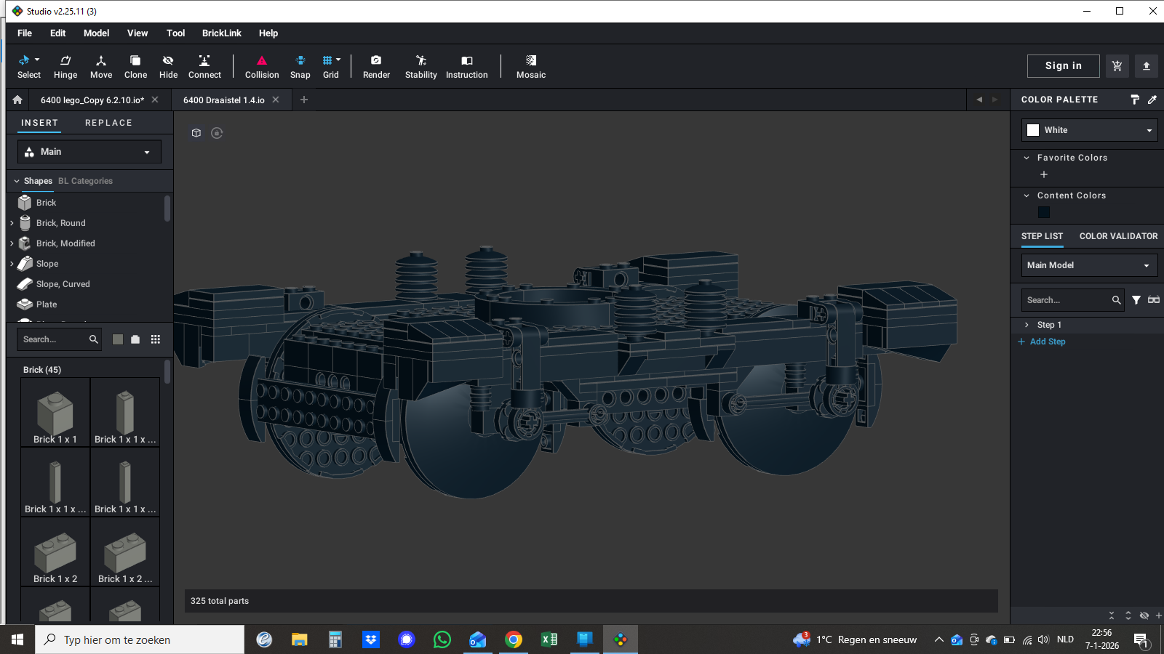The image size is (1164, 654).
Task: Open the Render tool
Action: tap(376, 66)
